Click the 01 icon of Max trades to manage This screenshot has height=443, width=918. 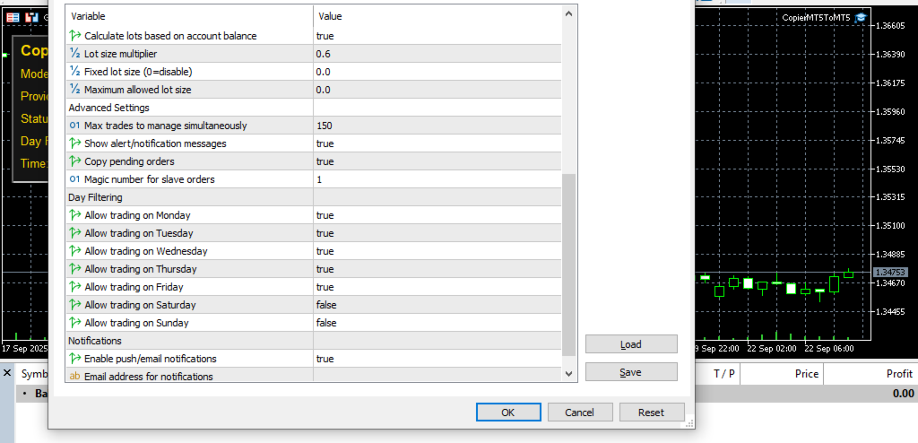(x=75, y=126)
